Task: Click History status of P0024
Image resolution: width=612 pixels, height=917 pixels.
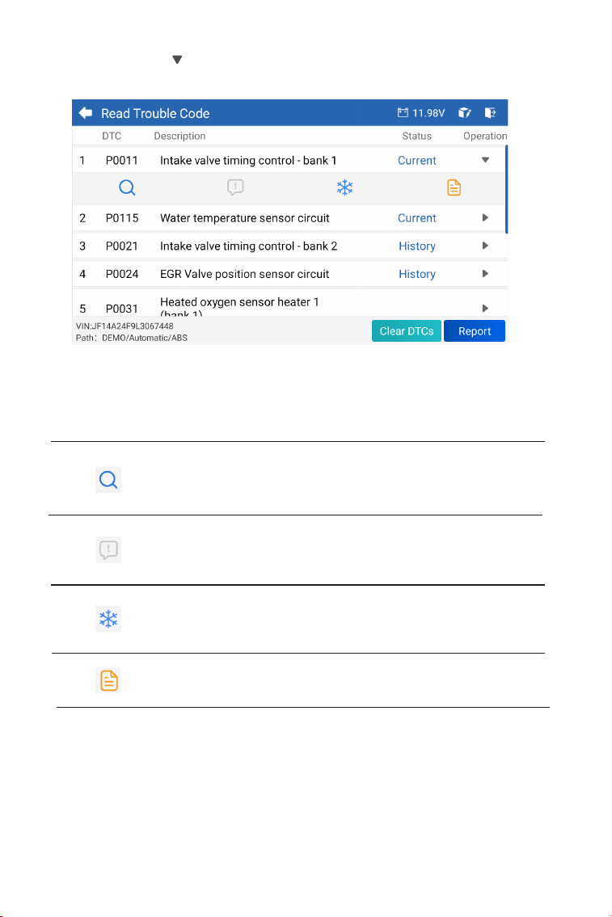Action: [x=417, y=274]
